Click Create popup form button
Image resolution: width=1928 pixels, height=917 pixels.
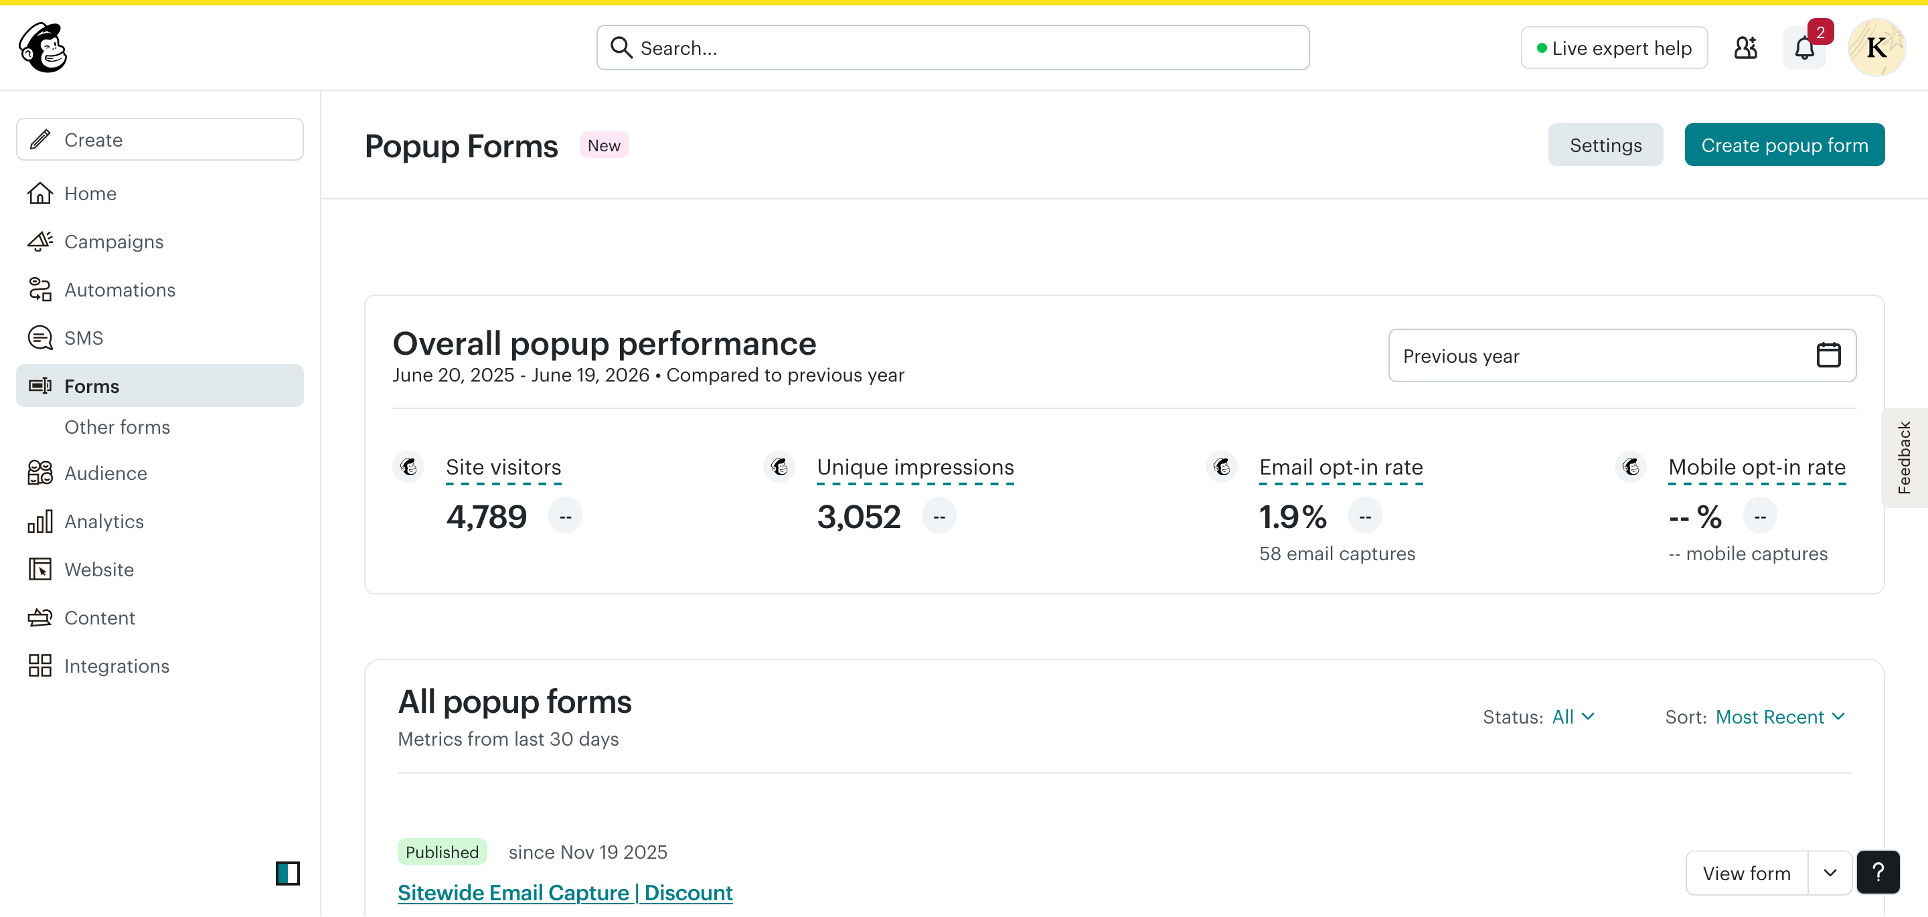coord(1784,145)
